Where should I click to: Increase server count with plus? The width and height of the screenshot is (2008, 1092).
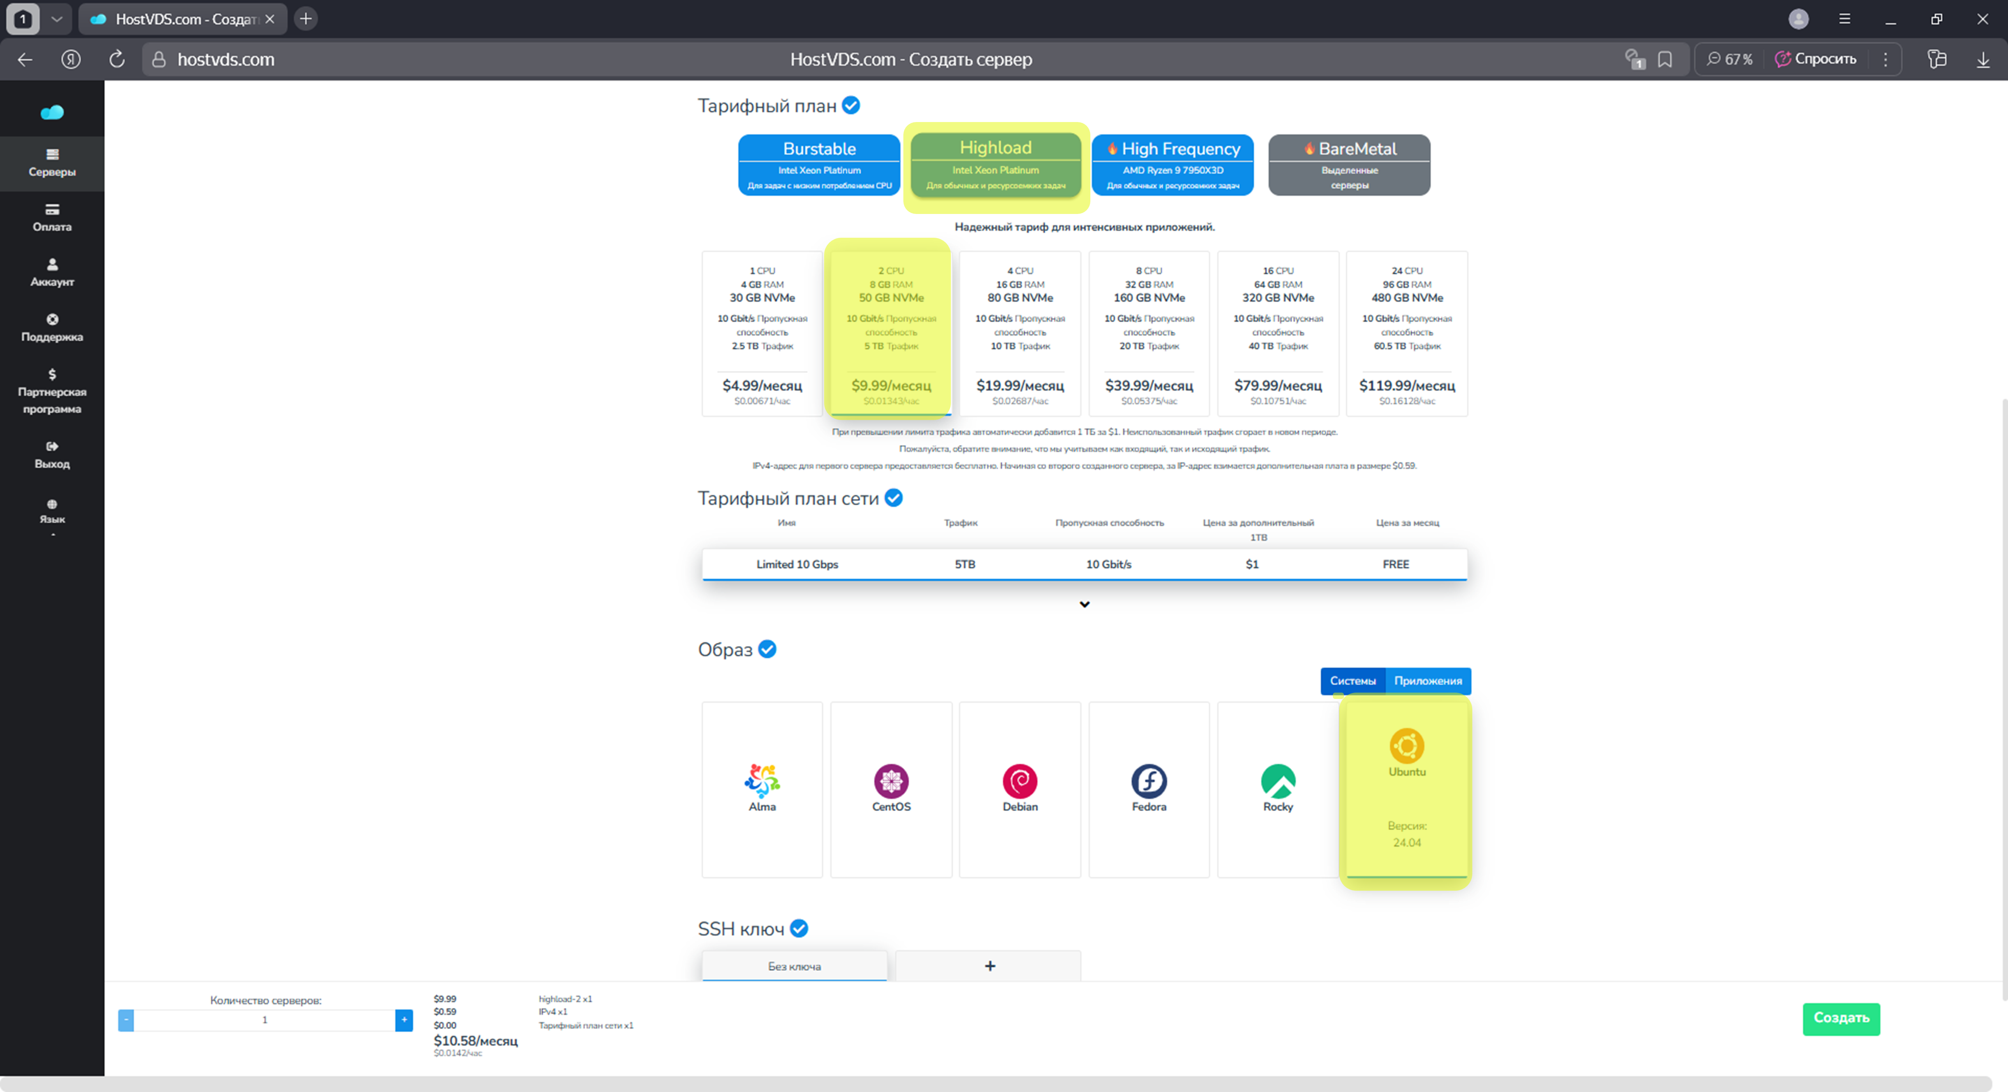coord(404,1019)
